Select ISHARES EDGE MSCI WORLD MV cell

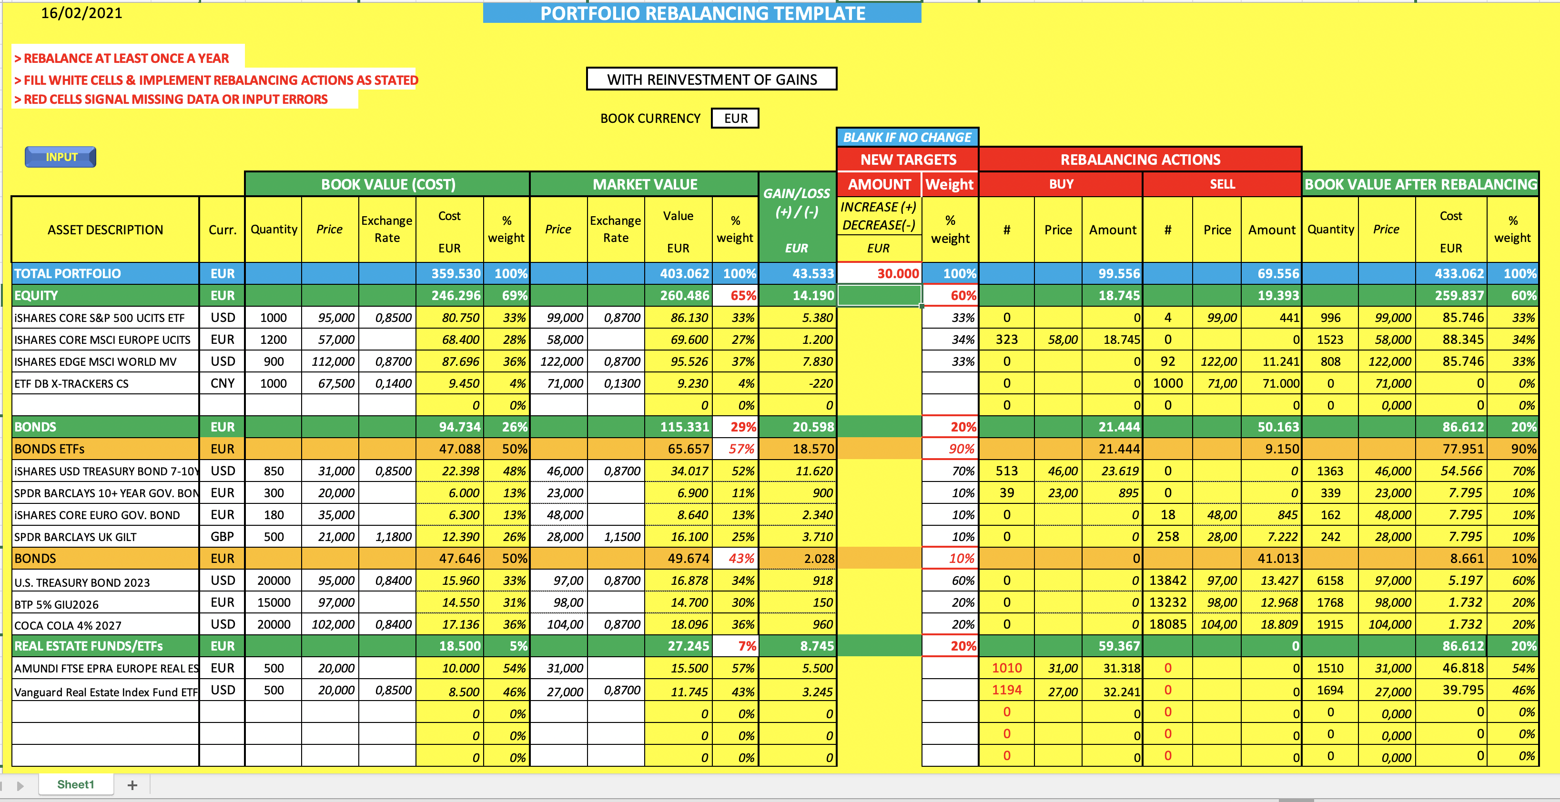click(105, 361)
